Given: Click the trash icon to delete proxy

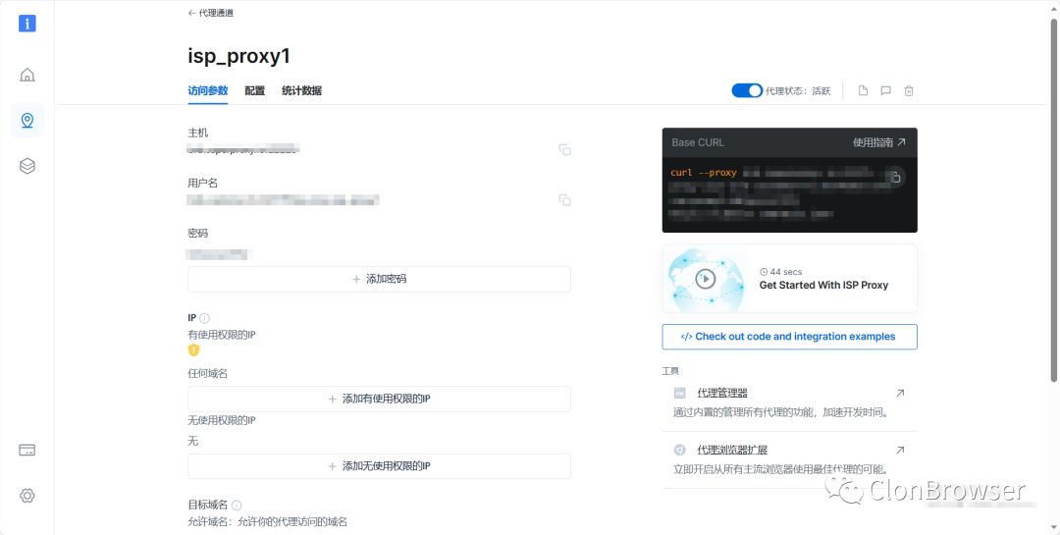Looking at the screenshot, I should (909, 91).
